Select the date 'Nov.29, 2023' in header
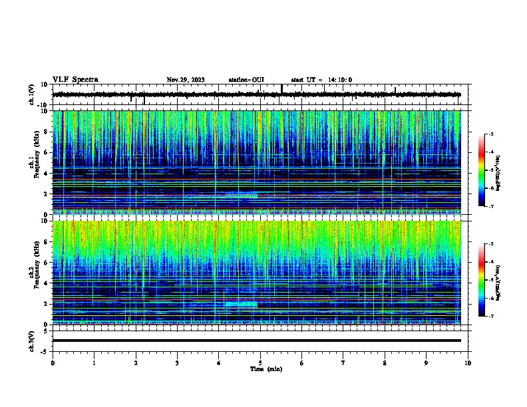Viewport: 527px width, 407px height. (186, 80)
